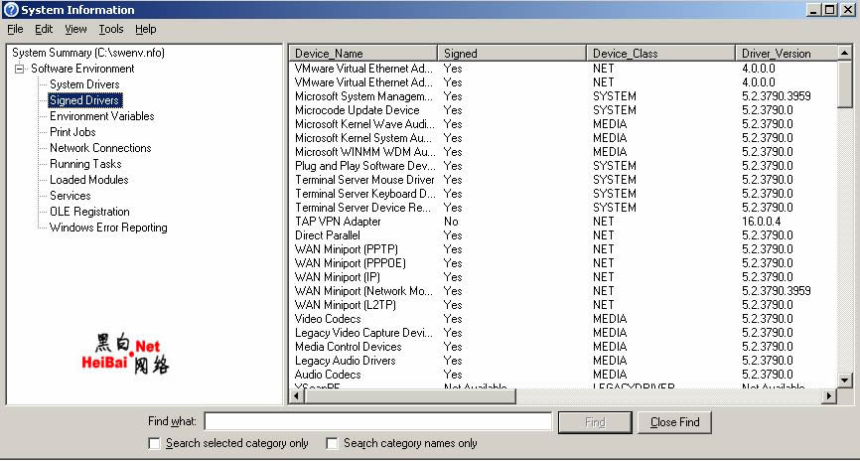Select the TAP VPN Adapter row
The width and height of the screenshot is (860, 461).
click(x=338, y=222)
